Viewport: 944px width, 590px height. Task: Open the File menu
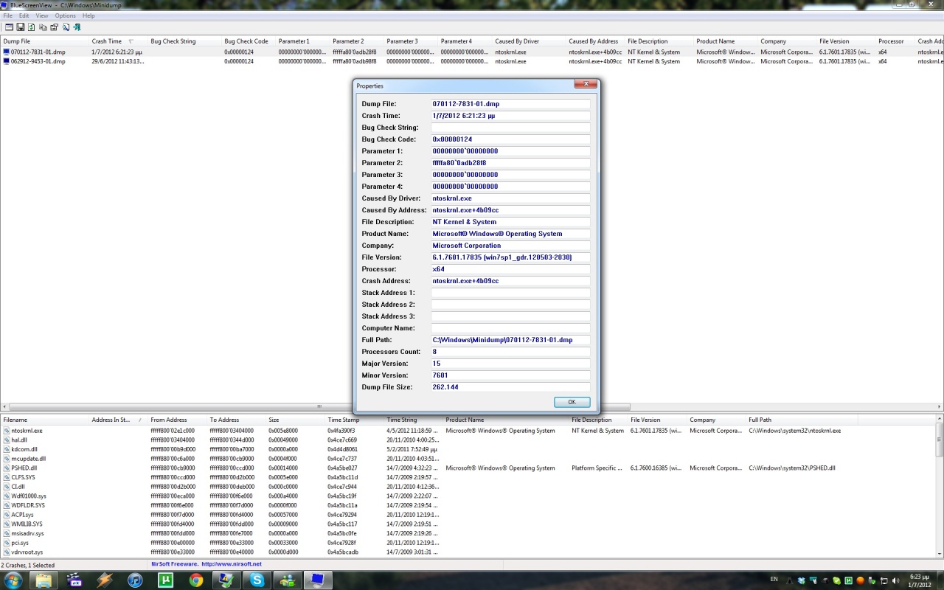(7, 15)
